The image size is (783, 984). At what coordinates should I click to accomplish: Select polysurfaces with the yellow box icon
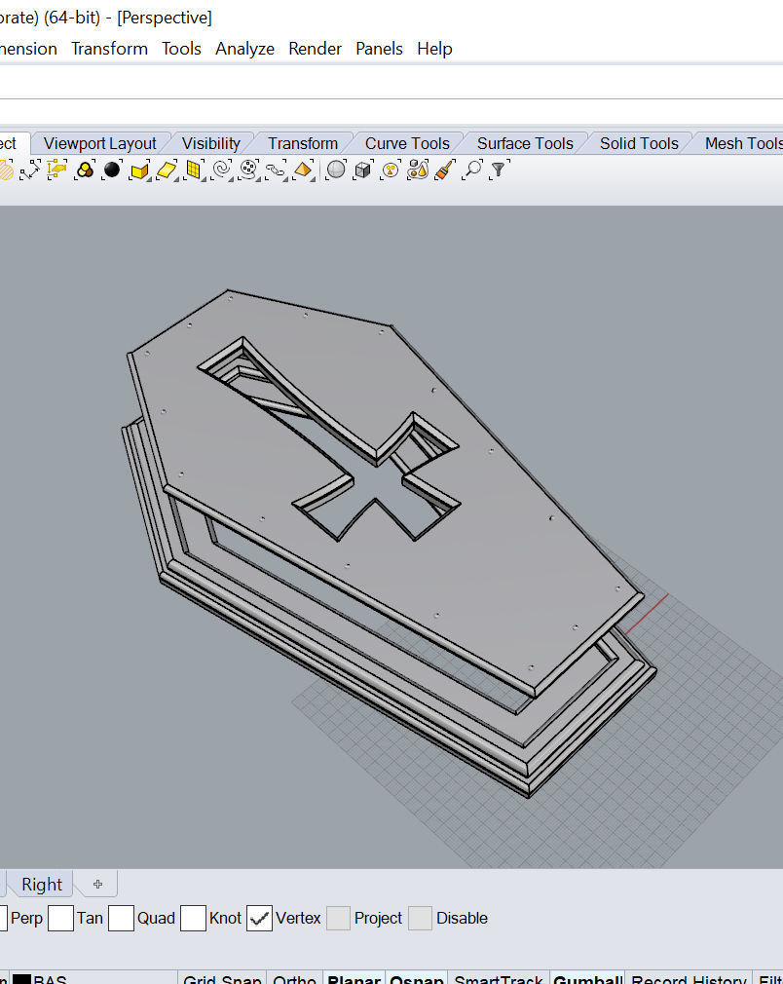[x=139, y=170]
